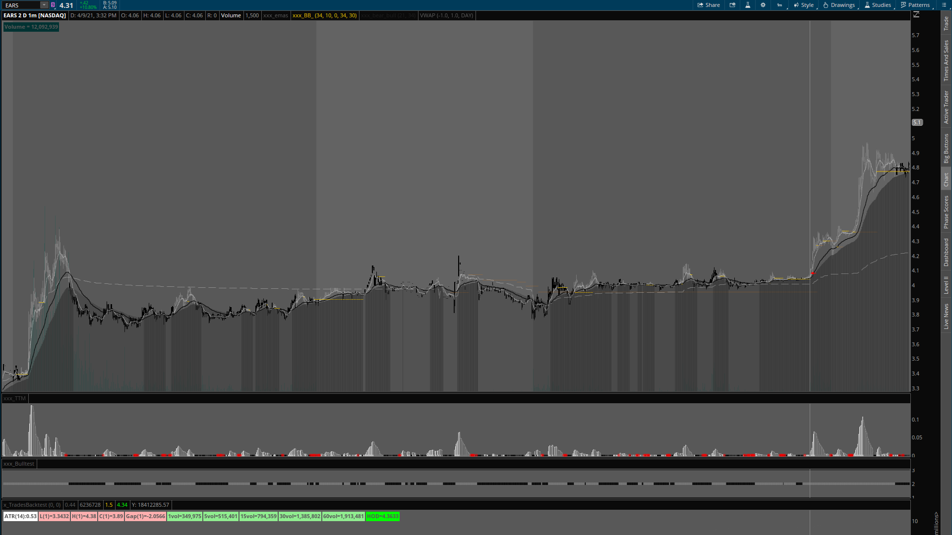Open the Style menu

tap(804, 5)
